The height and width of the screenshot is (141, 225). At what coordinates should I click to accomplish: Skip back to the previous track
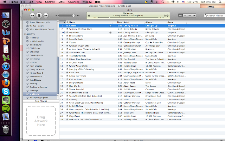[32, 16]
